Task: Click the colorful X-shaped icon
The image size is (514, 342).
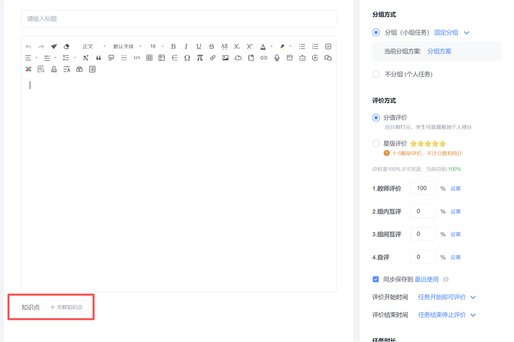Action: click(28, 69)
